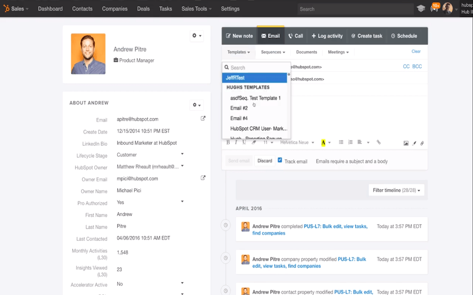Toggle underline formatting in the email editor
This screenshot has width=473, height=295.
click(244, 143)
